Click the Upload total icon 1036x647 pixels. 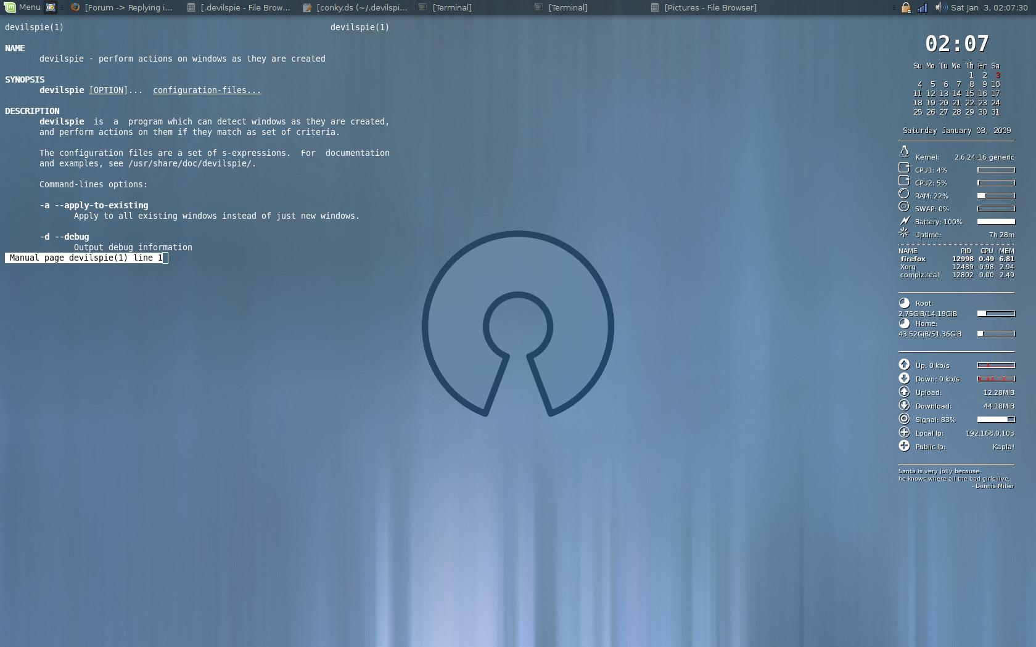click(x=904, y=391)
